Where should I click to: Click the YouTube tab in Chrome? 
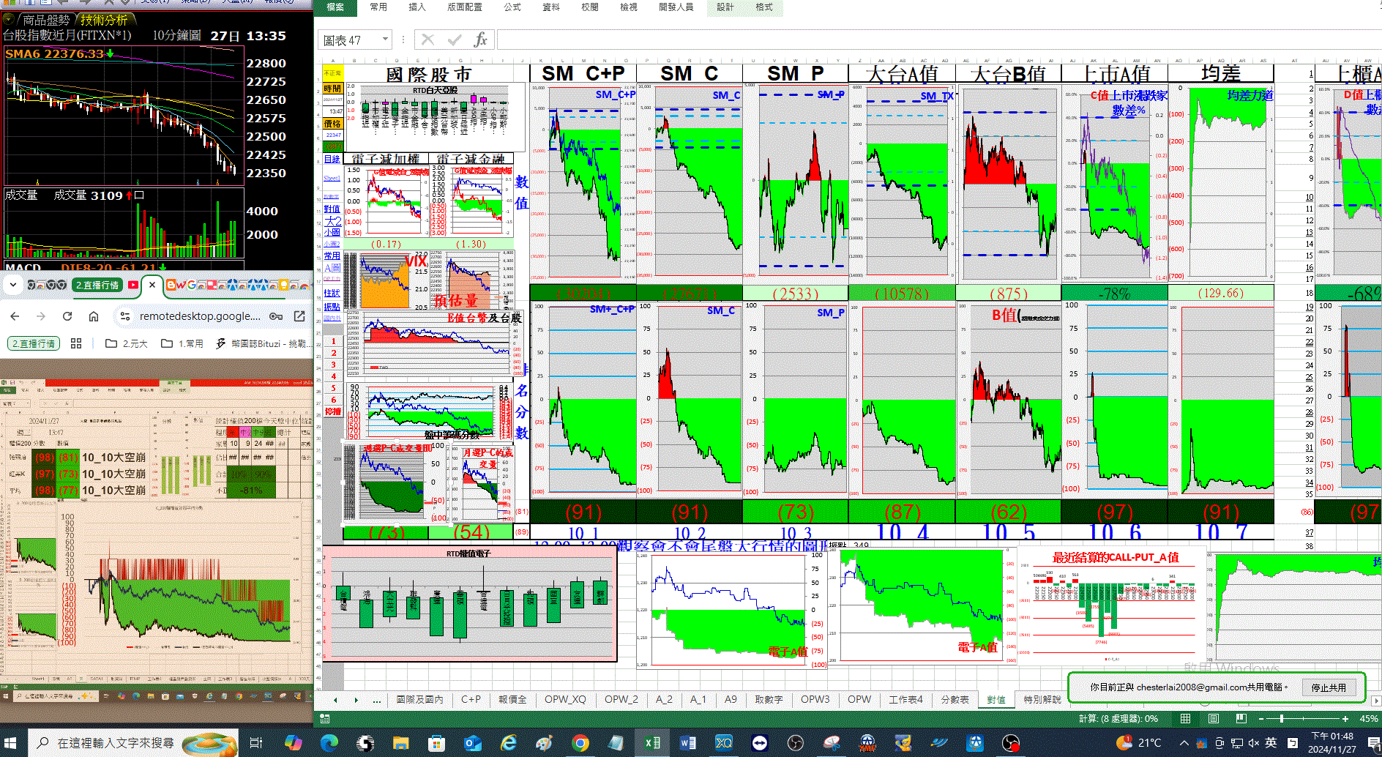(133, 285)
